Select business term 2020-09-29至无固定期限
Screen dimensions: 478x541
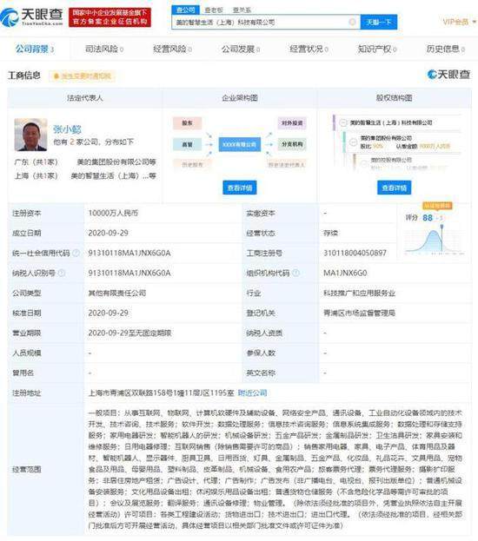coord(129,333)
